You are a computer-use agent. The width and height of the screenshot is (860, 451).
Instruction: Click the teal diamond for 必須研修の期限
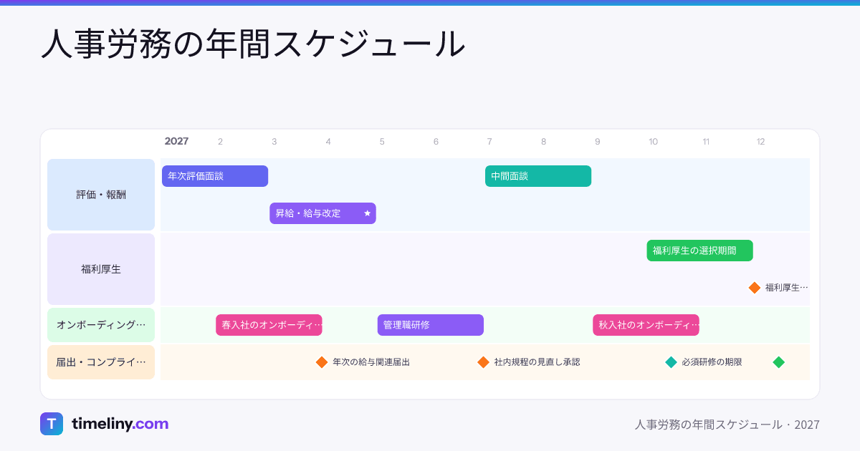pos(671,362)
